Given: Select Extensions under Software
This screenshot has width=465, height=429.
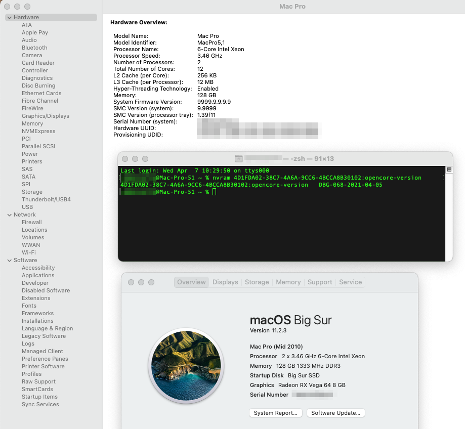Looking at the screenshot, I should point(36,298).
